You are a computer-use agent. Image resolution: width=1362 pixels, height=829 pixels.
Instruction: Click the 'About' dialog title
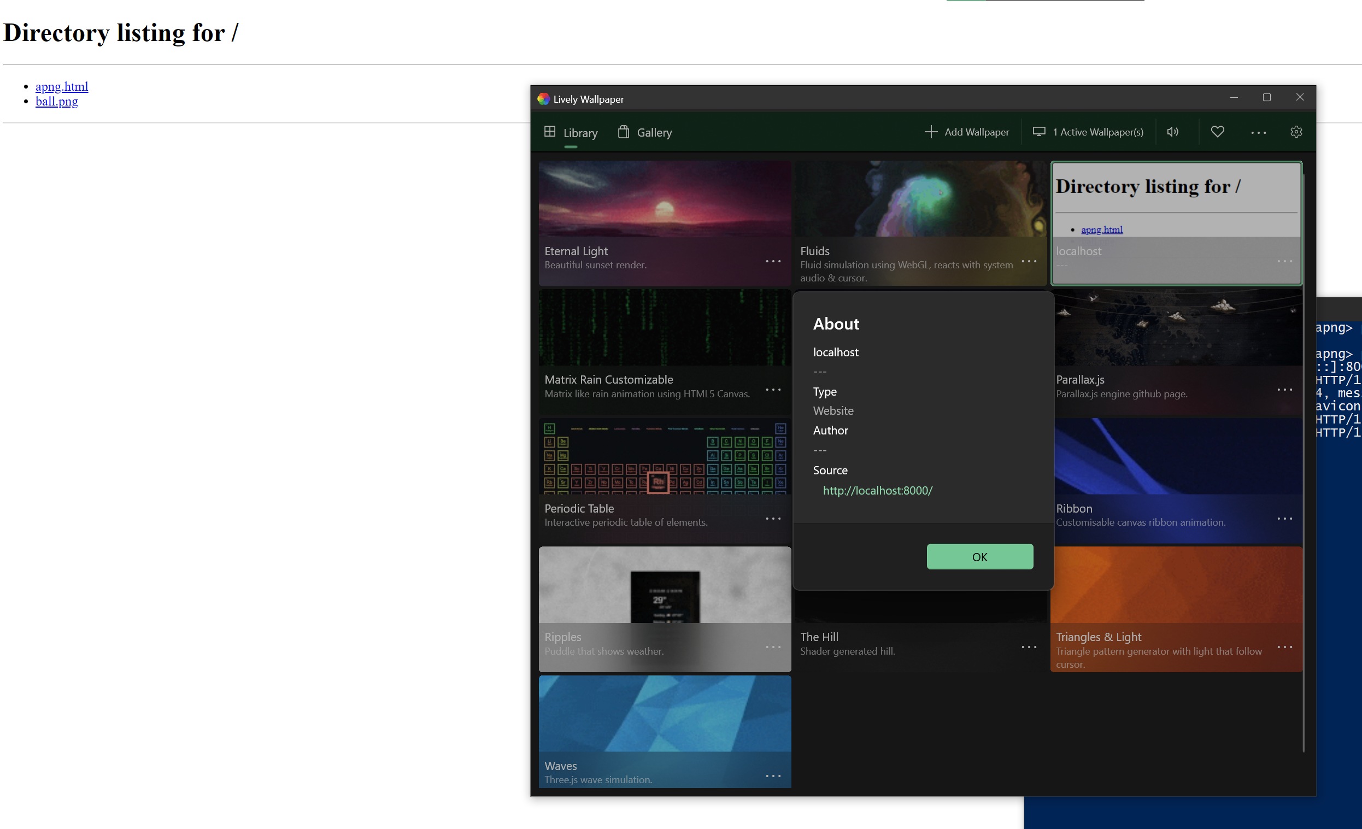[x=836, y=324]
